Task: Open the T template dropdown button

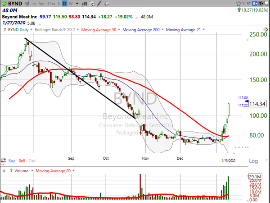Action: pos(261,3)
